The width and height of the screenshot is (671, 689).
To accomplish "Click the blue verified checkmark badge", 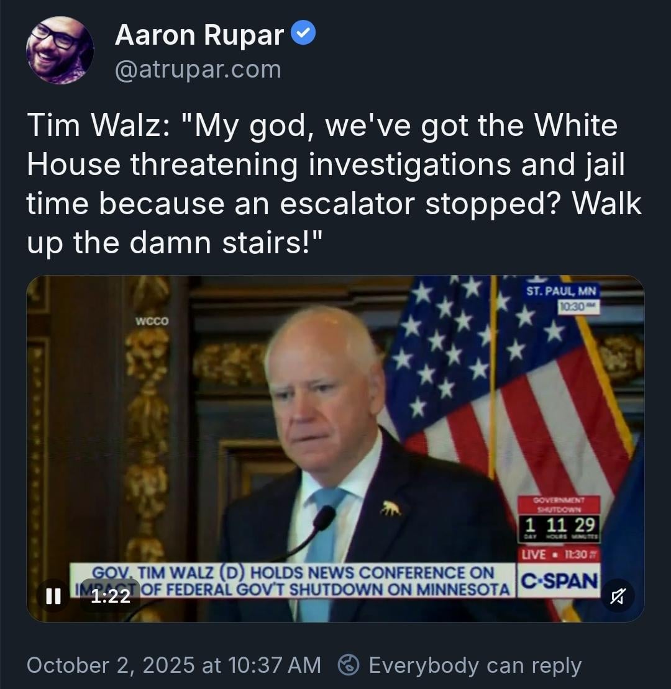I will (303, 32).
